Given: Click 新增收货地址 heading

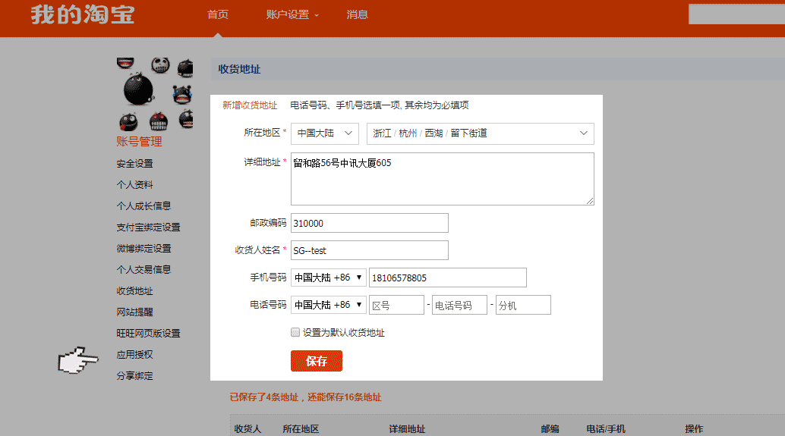Looking at the screenshot, I should click(250, 105).
